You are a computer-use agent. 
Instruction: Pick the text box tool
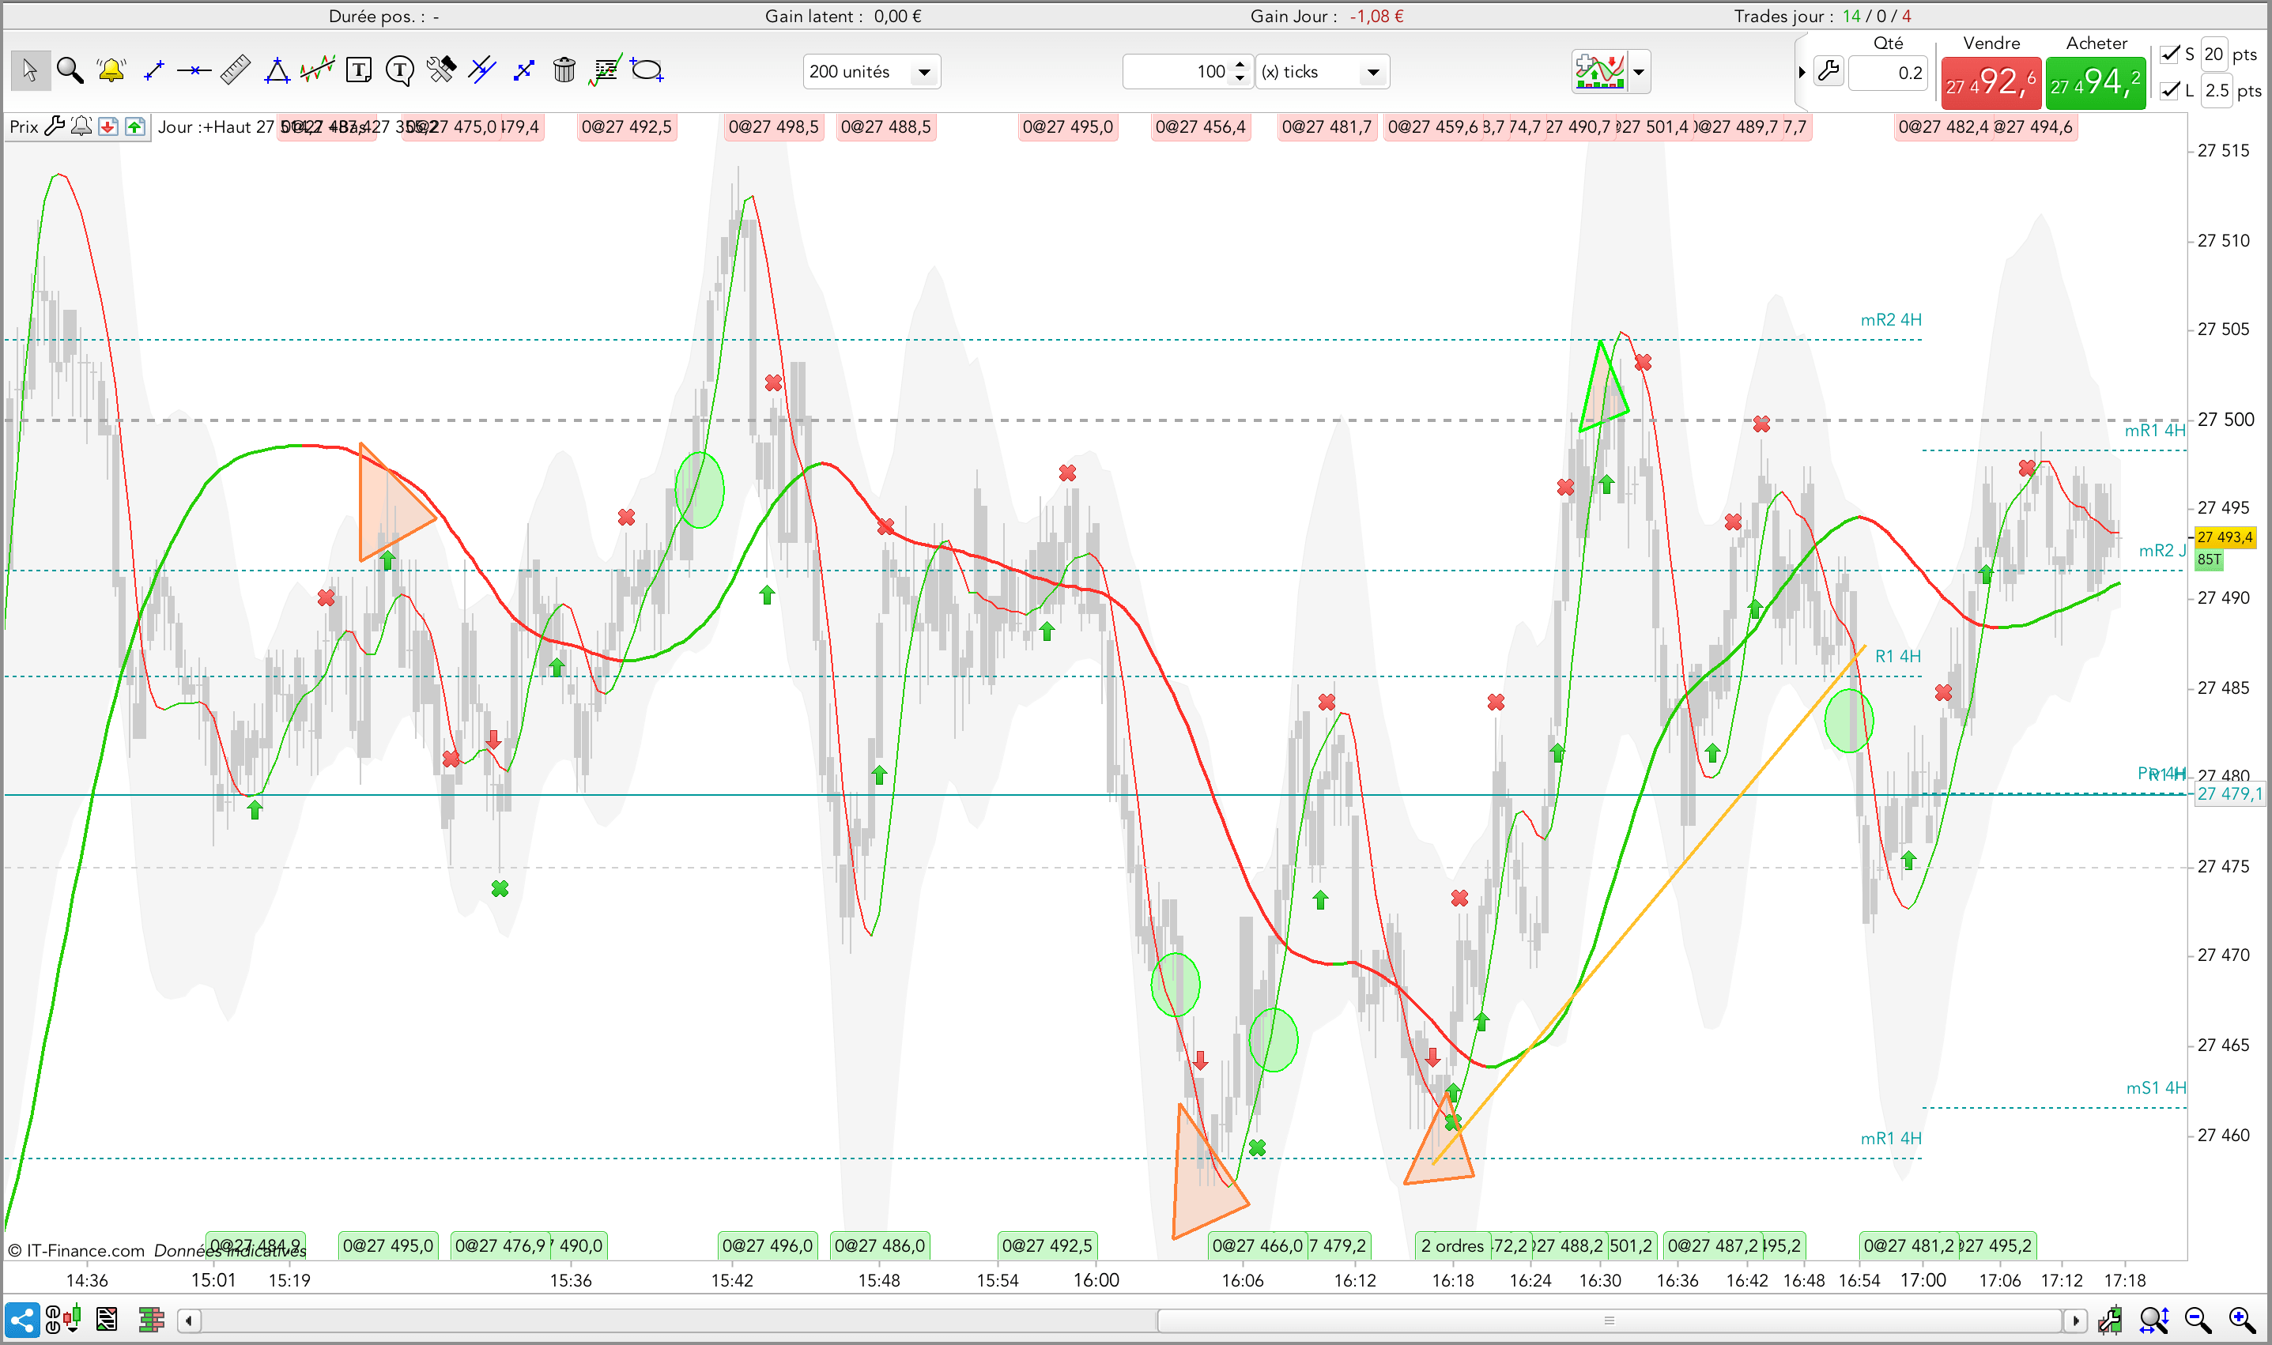click(359, 70)
